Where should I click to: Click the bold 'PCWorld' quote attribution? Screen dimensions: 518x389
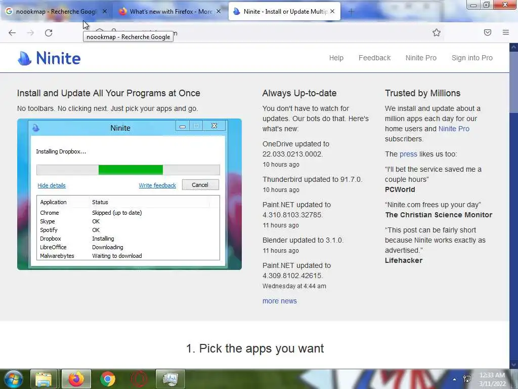point(400,189)
